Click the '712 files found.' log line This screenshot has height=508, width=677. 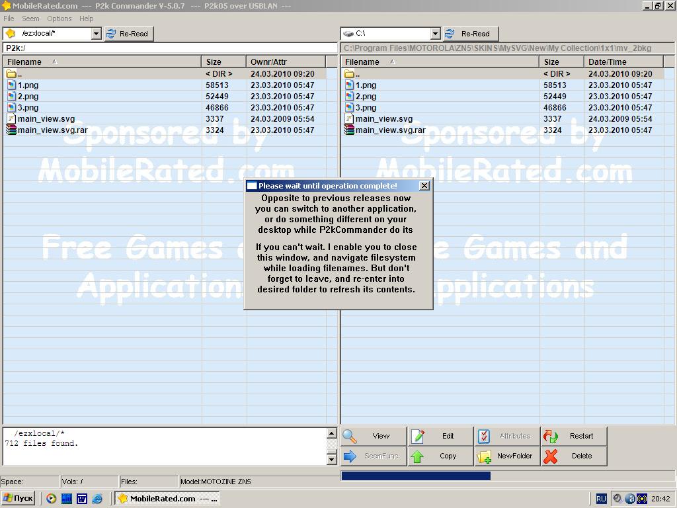[42, 444]
